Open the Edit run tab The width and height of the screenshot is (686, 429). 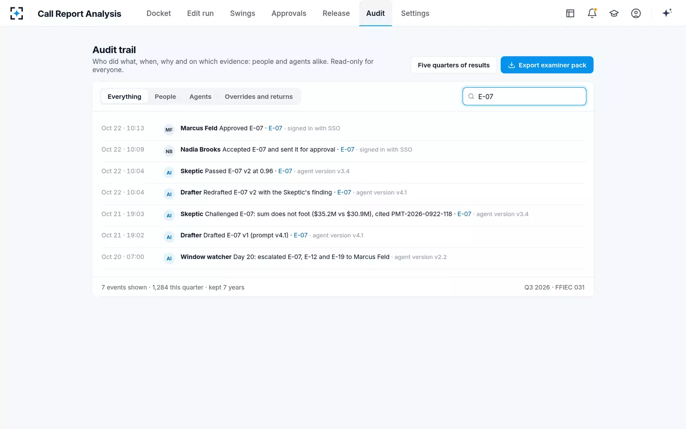tap(201, 13)
